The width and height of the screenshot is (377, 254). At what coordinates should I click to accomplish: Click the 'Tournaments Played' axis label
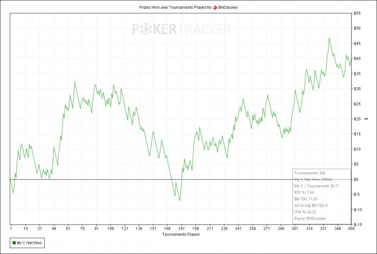(x=181, y=234)
